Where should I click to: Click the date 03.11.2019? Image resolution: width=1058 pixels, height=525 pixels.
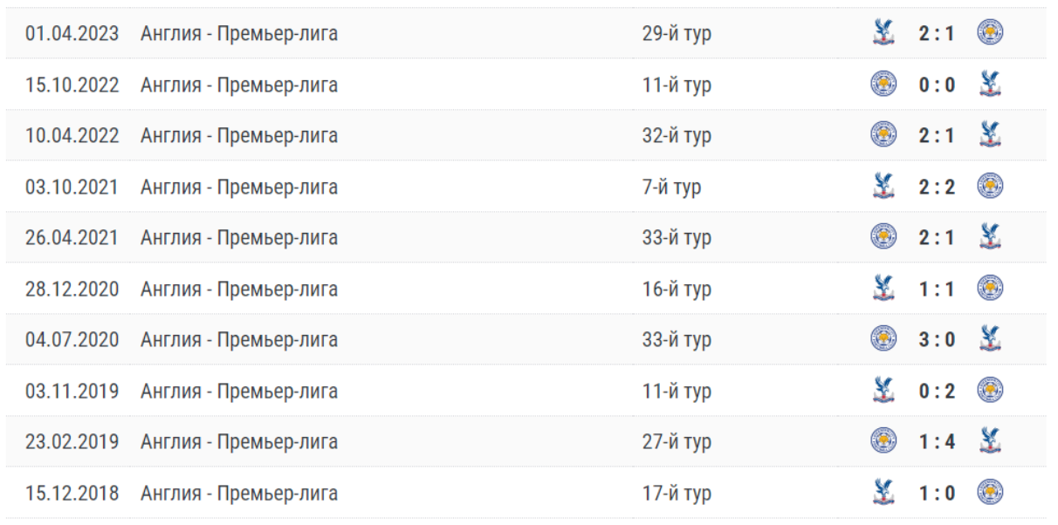72,392
